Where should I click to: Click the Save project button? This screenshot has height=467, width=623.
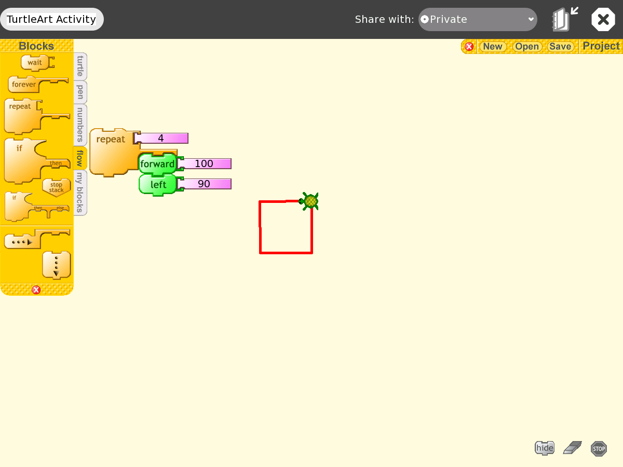560,46
